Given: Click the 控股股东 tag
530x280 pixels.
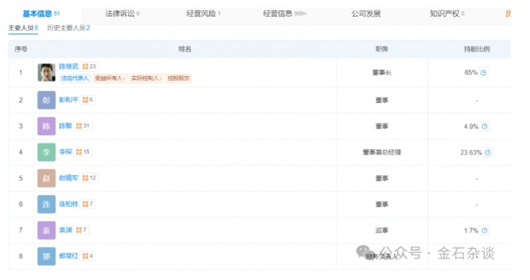Looking at the screenshot, I should 178,78.
